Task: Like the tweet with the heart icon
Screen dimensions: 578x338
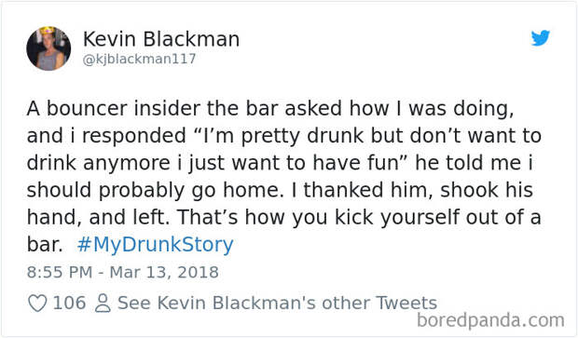Action: coord(37,304)
